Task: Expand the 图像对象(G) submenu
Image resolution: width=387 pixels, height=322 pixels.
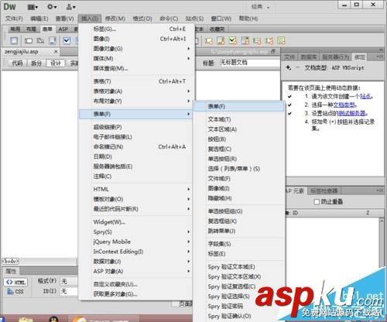Action: coord(136,49)
